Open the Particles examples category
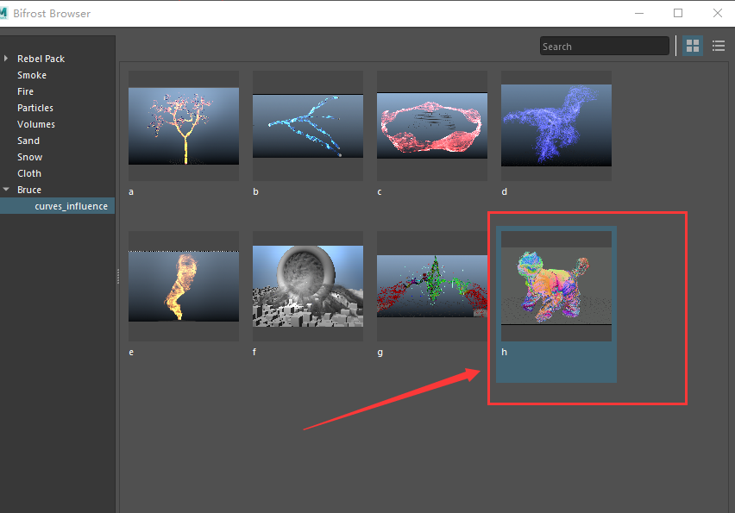This screenshot has width=735, height=513. [x=35, y=108]
